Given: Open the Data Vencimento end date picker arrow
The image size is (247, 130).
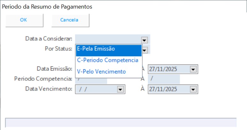Looking at the screenshot, I should point(192,89).
